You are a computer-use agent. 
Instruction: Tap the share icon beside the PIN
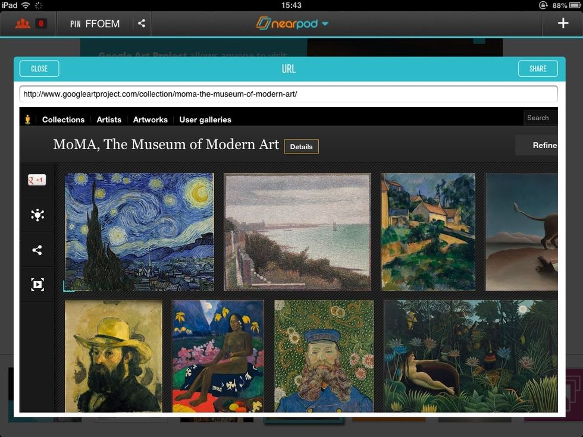coord(142,23)
